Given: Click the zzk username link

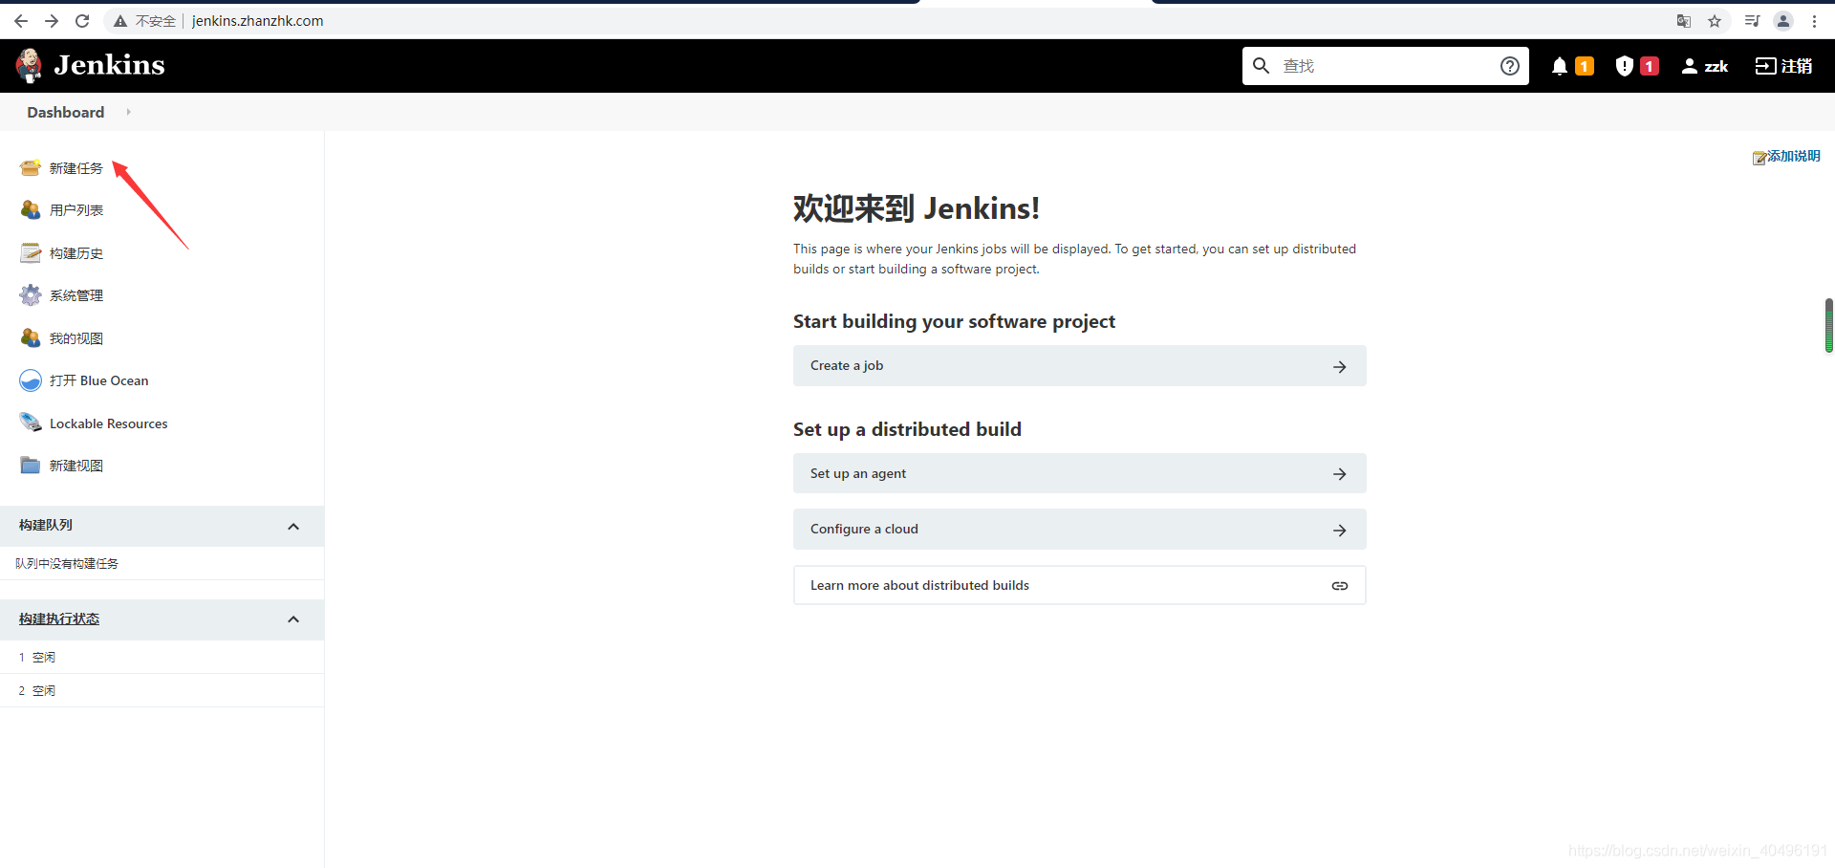Looking at the screenshot, I should pos(1716,66).
